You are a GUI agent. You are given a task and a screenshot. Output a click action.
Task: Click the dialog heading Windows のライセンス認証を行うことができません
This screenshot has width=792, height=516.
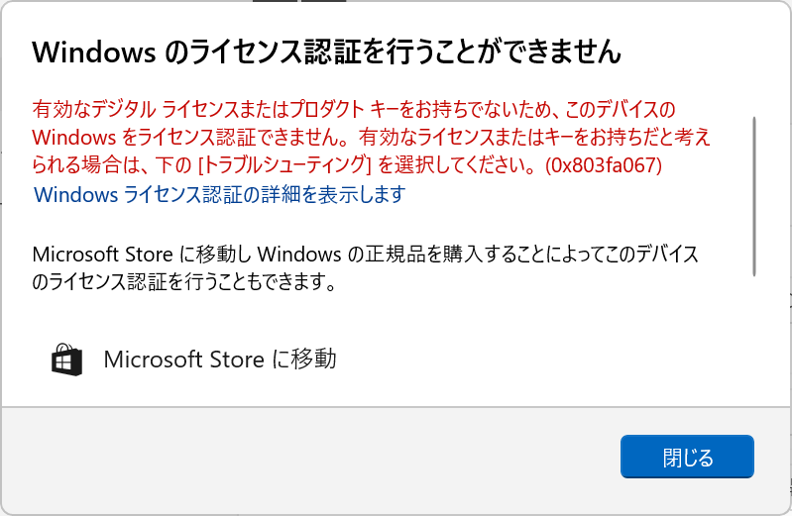coord(327,52)
